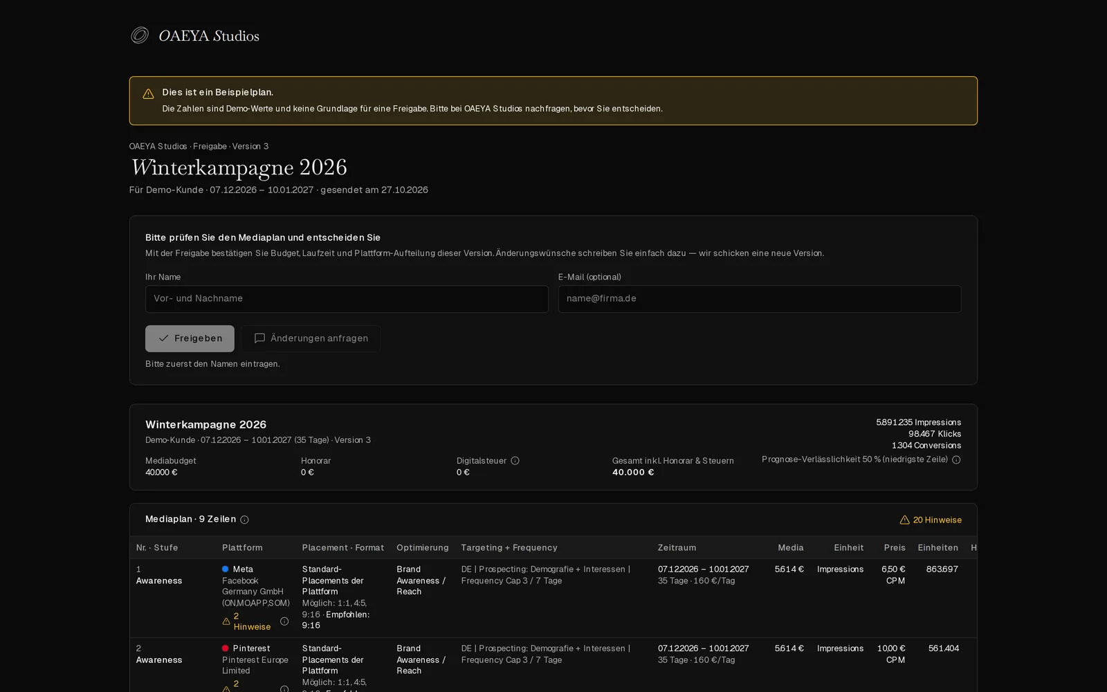Click the 10,00 € CPM price cell
The height and width of the screenshot is (692, 1107).
[x=891, y=654]
